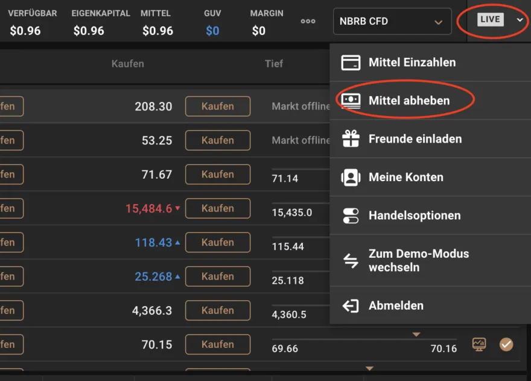
Task: Click the switches icon for Handelsoptionen
Action: (x=349, y=216)
